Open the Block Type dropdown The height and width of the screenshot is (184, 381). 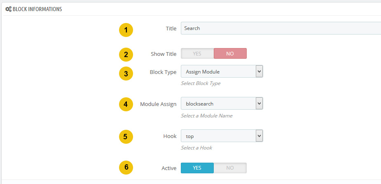pyautogui.click(x=222, y=71)
